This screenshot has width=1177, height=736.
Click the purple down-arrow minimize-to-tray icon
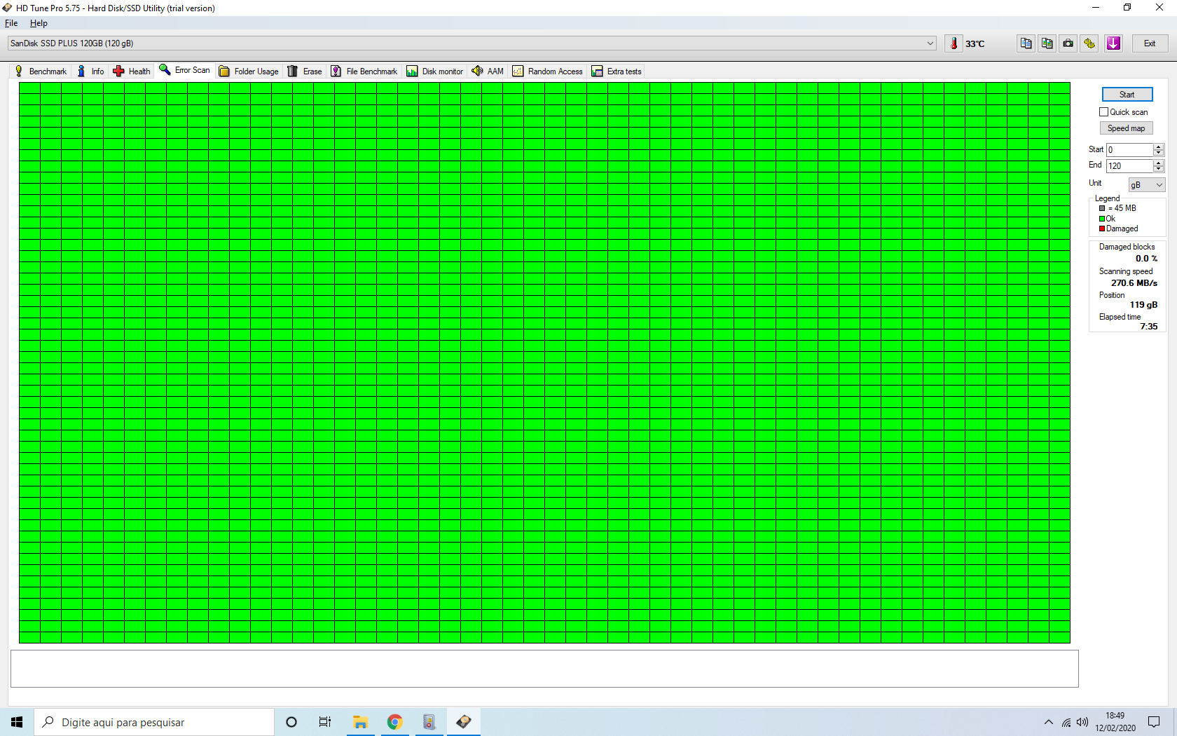(x=1113, y=43)
